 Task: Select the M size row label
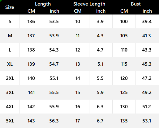point(10,36)
